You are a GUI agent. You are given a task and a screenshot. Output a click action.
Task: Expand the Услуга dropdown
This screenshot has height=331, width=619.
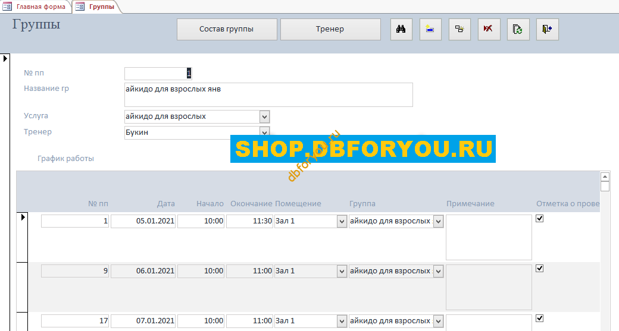click(264, 116)
